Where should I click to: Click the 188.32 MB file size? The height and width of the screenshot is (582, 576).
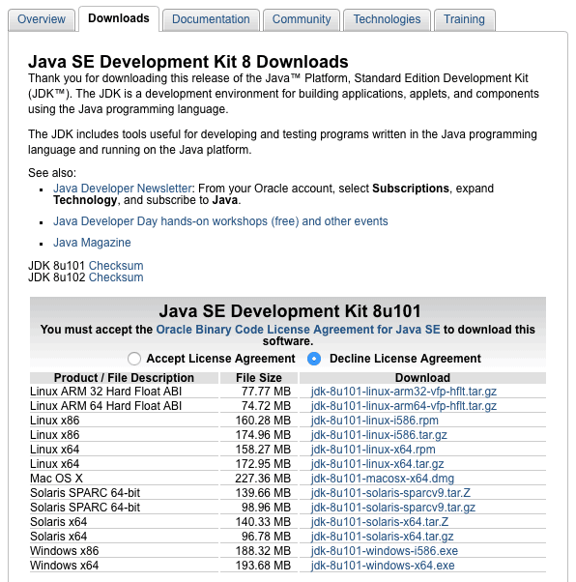click(263, 550)
